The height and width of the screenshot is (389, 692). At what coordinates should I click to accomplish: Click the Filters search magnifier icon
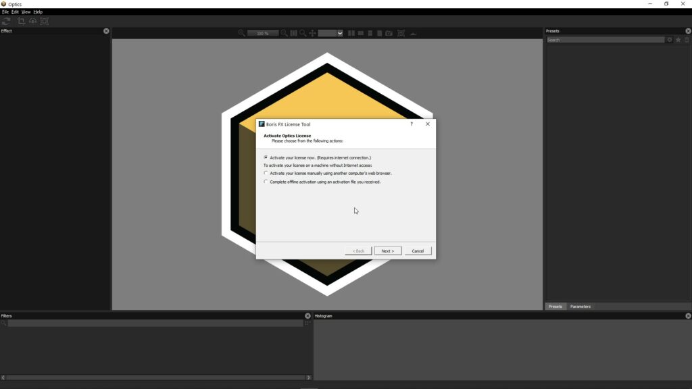pos(3,323)
